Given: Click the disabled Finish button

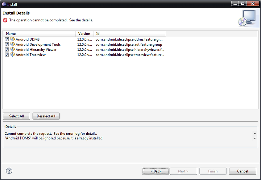Looking at the screenshot, I should point(213,171).
